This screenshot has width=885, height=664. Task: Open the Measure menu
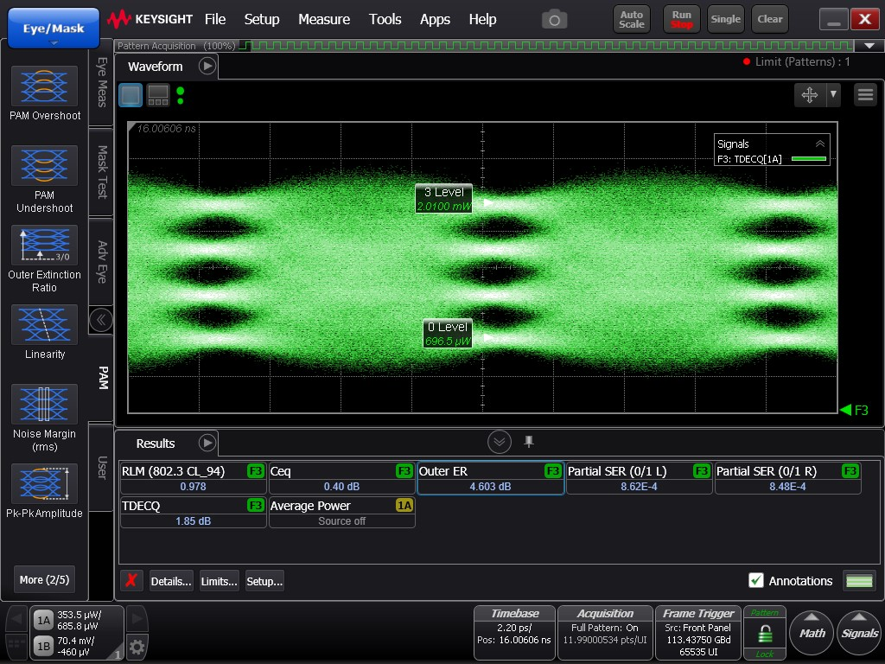[x=324, y=19]
